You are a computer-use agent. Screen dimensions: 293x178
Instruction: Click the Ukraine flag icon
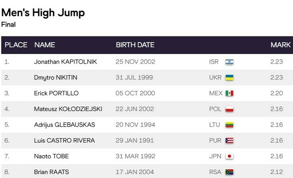point(229,78)
